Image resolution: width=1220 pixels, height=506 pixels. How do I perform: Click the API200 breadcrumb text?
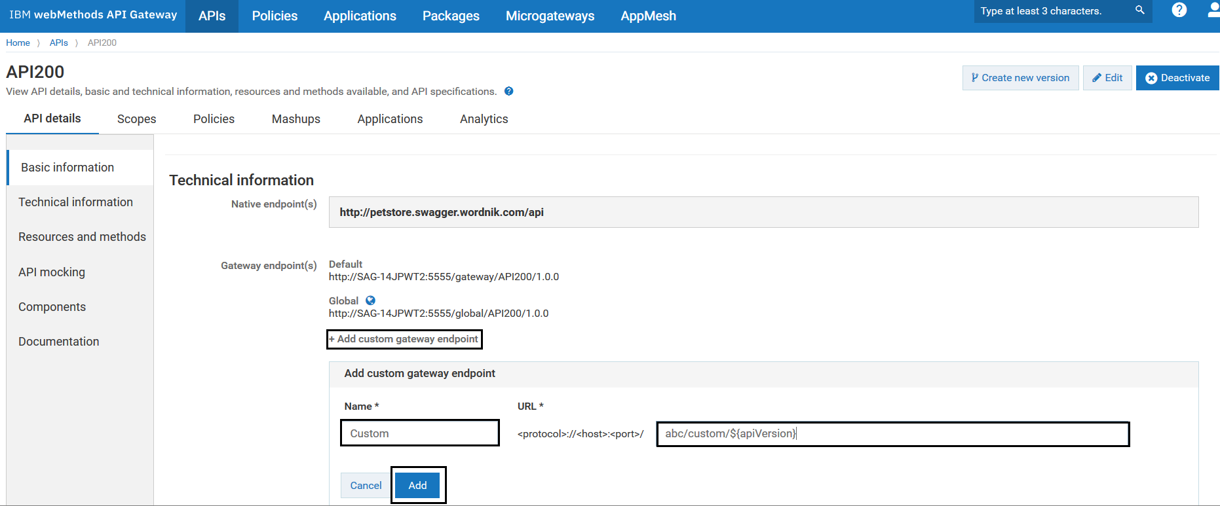(x=102, y=43)
